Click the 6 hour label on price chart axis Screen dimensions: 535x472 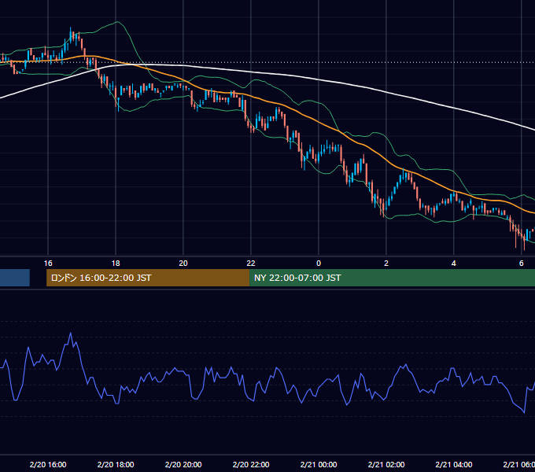point(522,264)
